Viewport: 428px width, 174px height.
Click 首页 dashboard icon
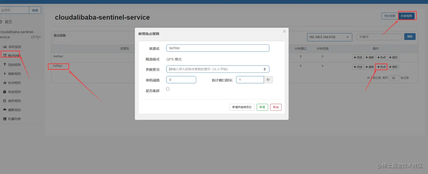(1, 22)
